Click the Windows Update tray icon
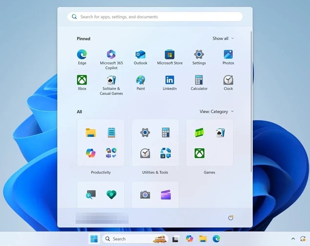Screen dimensions: 310x246 pos(303,239)
